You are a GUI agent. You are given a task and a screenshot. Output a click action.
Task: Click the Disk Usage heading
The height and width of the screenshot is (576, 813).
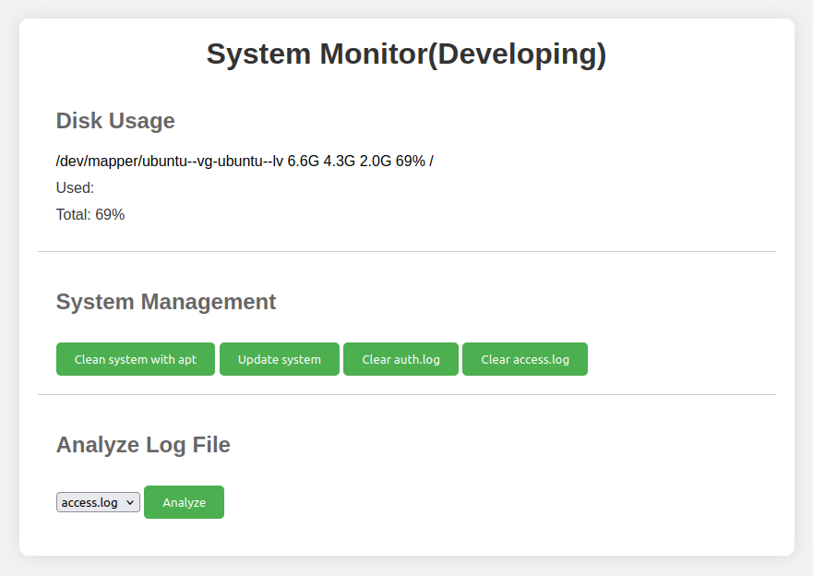click(x=115, y=121)
